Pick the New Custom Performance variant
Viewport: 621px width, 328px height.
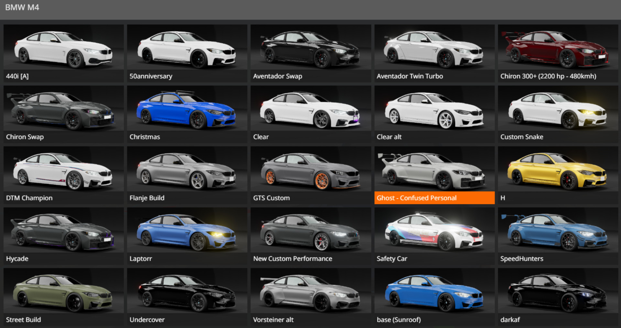[310, 236]
